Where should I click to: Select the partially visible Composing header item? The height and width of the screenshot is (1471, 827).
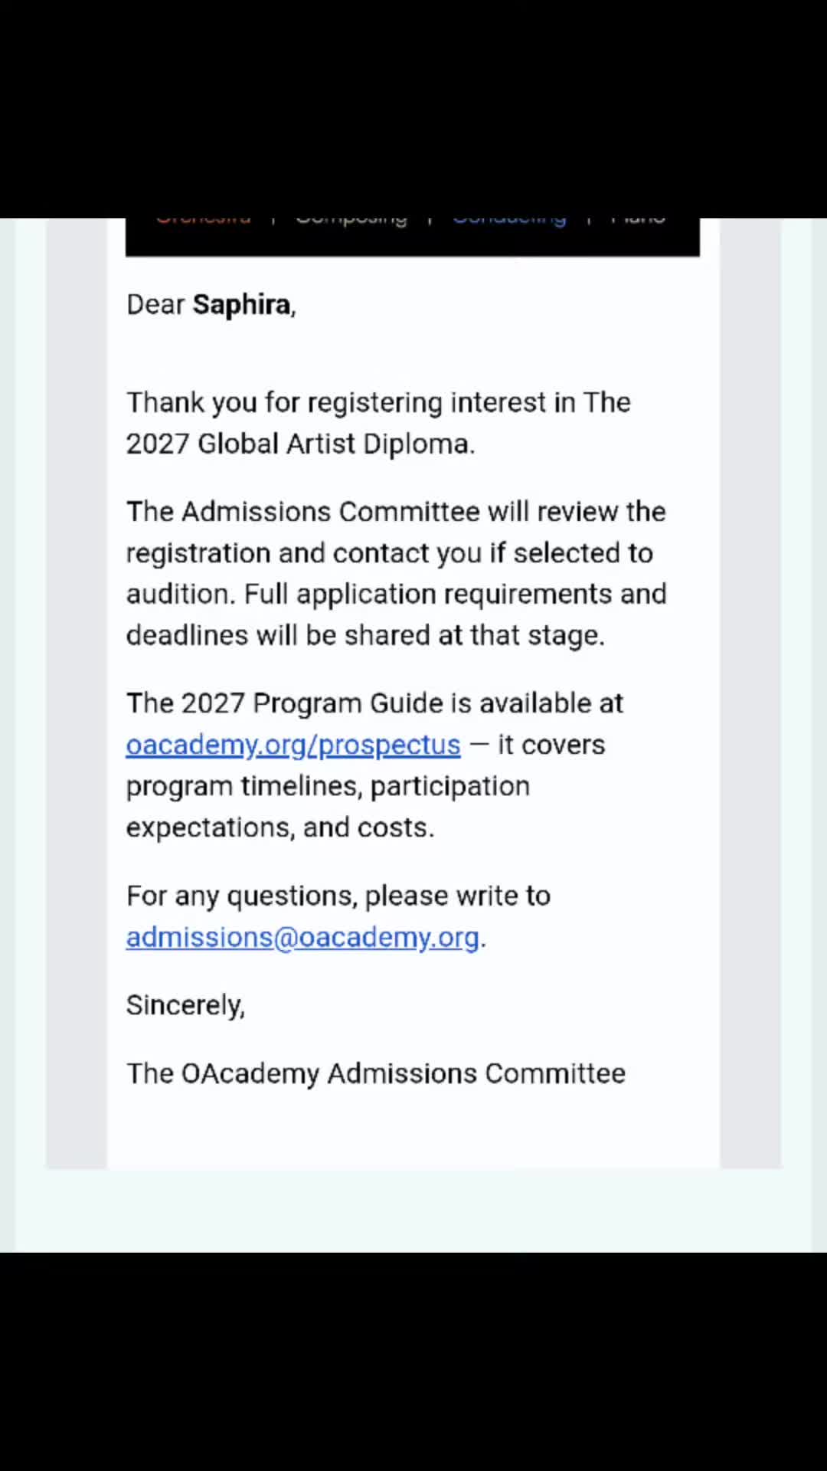click(x=351, y=221)
